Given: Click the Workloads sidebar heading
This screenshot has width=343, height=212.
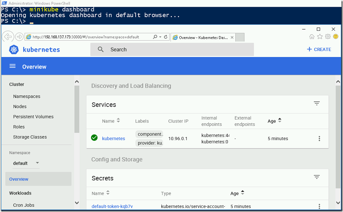Looking at the screenshot, I should pos(20,193).
